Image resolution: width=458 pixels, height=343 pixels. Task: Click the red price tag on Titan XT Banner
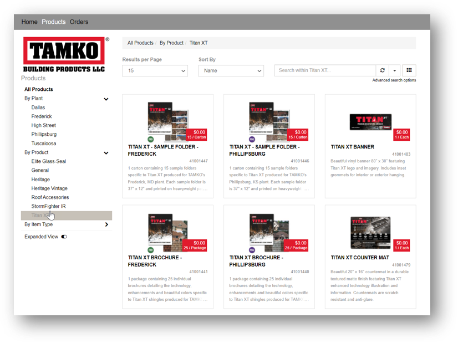click(401, 135)
